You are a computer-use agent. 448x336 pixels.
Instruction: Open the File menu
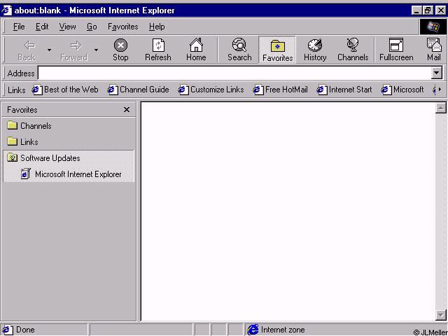point(19,27)
